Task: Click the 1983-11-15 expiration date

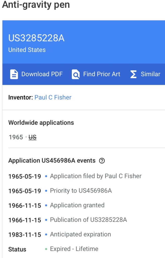Action: [x=25, y=235]
